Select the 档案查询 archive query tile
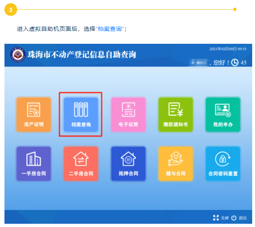Screen dimensions: 255x227 [x=81, y=114]
